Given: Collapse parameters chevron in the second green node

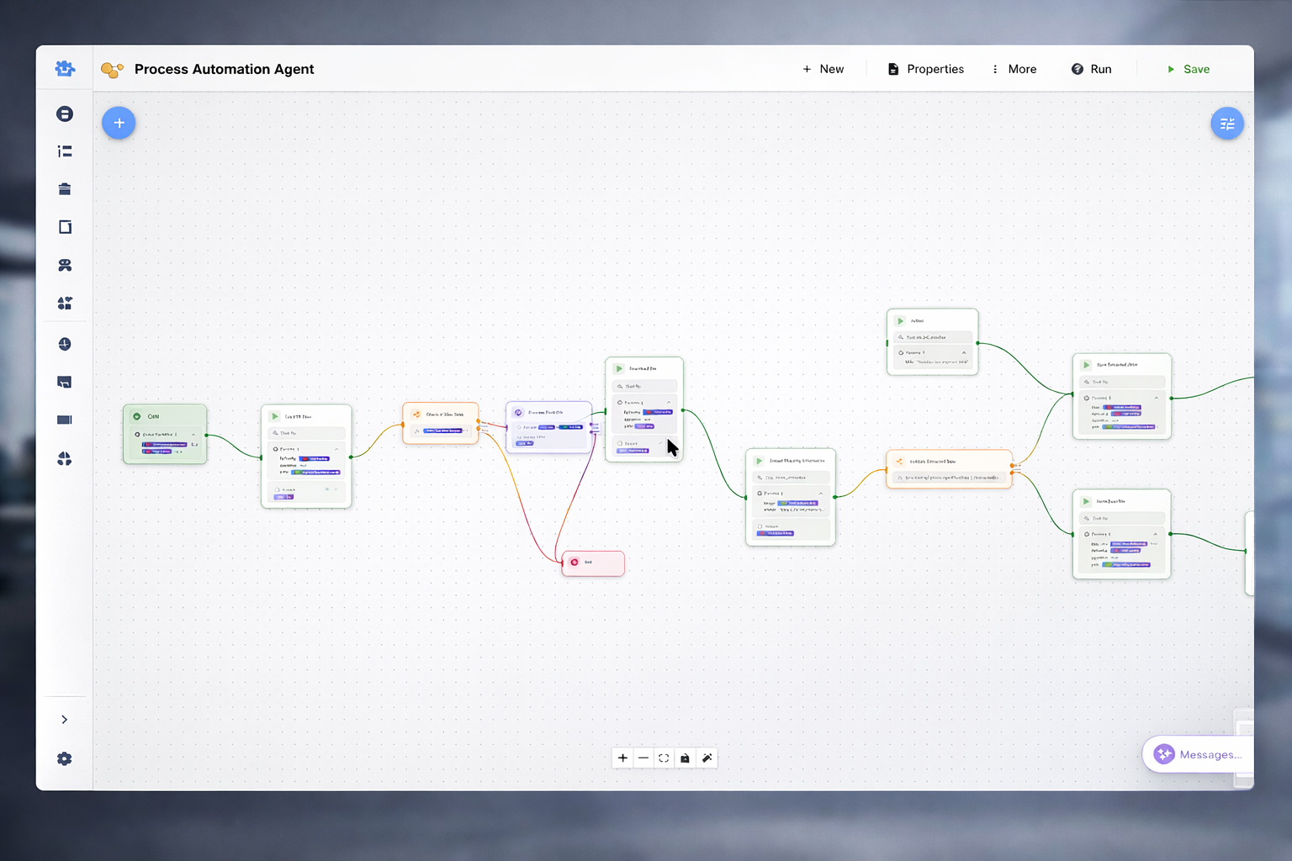Looking at the screenshot, I should coord(336,449).
